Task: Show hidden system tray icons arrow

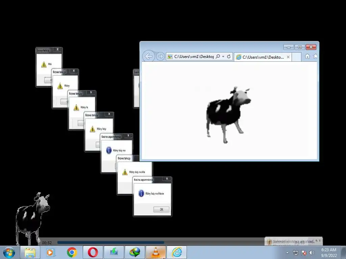Action: click(x=287, y=253)
